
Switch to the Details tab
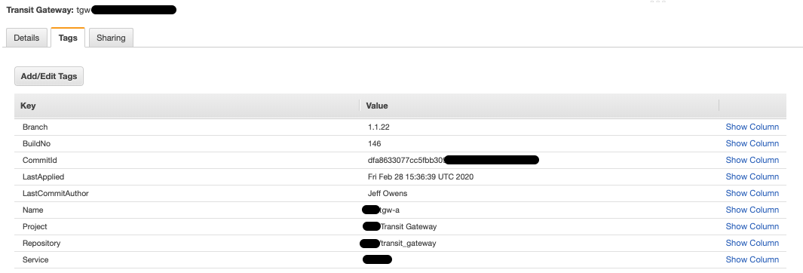(26, 38)
